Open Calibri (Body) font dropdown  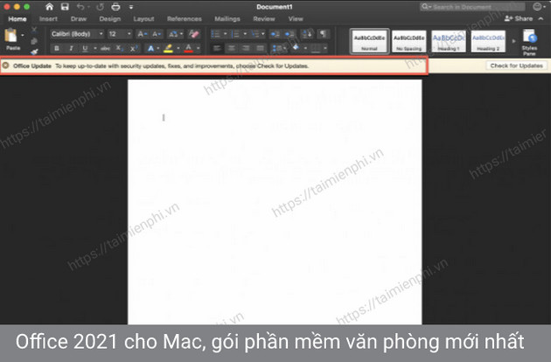[x=101, y=34]
